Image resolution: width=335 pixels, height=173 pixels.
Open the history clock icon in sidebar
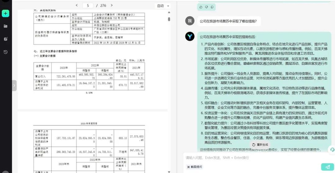(x=6, y=52)
